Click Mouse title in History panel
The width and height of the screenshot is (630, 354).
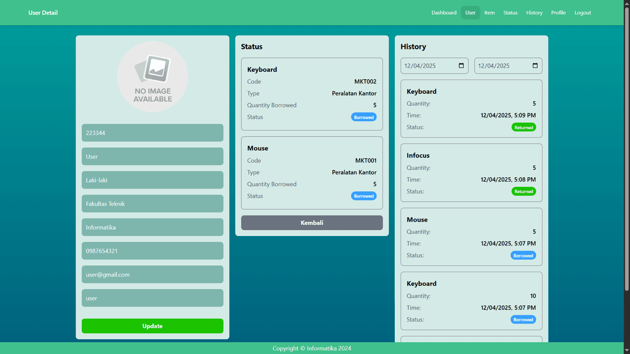417,220
